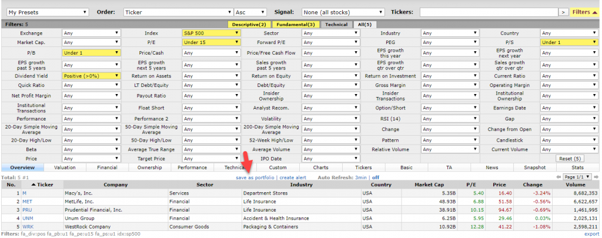This screenshot has height=238, width=602.
Task: Open the Country filter dropdown
Action: (x=569, y=33)
